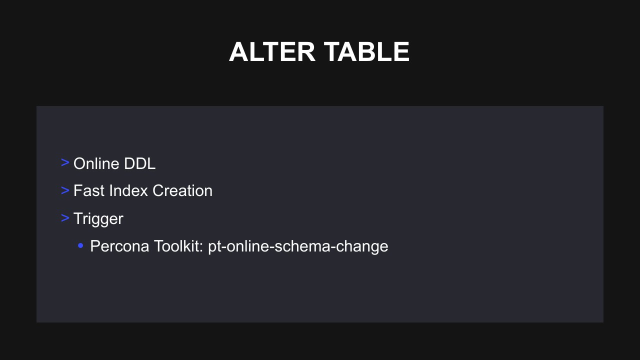Click the word Online in the first bullet
The image size is (640, 360).
[96, 163]
